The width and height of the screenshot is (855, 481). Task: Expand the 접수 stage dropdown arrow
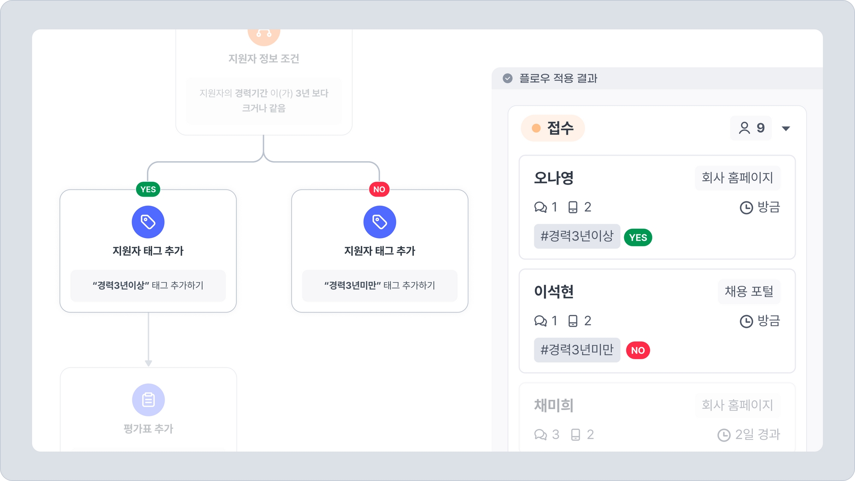pyautogui.click(x=786, y=128)
